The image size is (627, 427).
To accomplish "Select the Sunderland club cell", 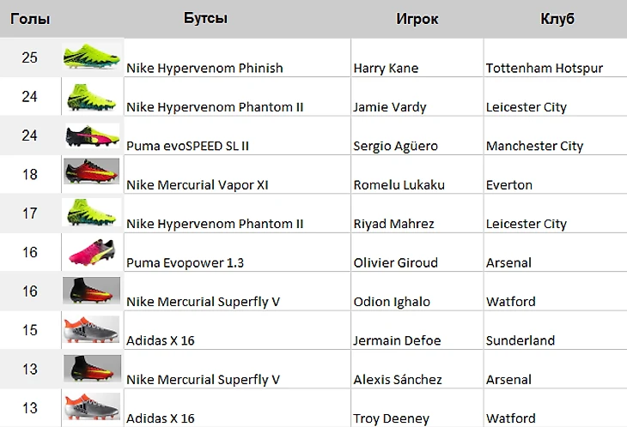I will coord(556,330).
